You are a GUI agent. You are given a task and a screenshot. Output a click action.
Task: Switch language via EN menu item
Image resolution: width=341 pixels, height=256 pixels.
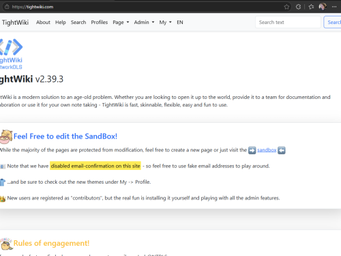click(x=180, y=23)
